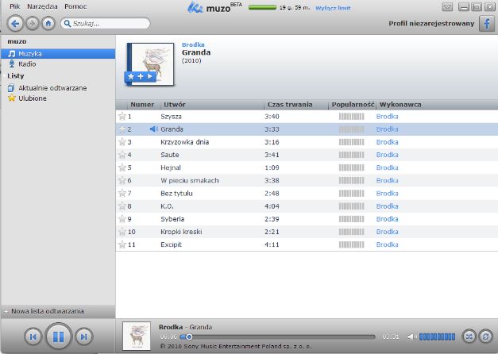Viewport: 498px width, 354px height.
Task: Select track title Kropki kreski
Action: pyautogui.click(x=181, y=232)
